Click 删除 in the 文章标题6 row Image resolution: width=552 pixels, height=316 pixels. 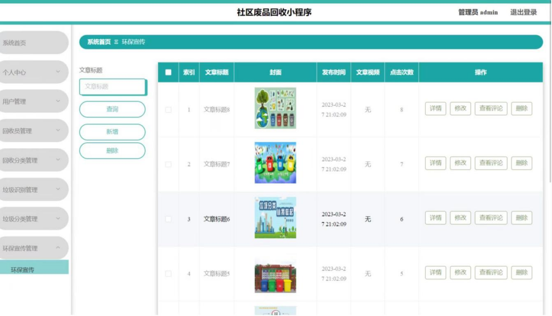(522, 218)
